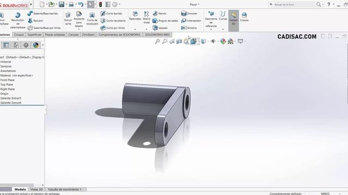Open the FeatureManager design tree tab

6,45
